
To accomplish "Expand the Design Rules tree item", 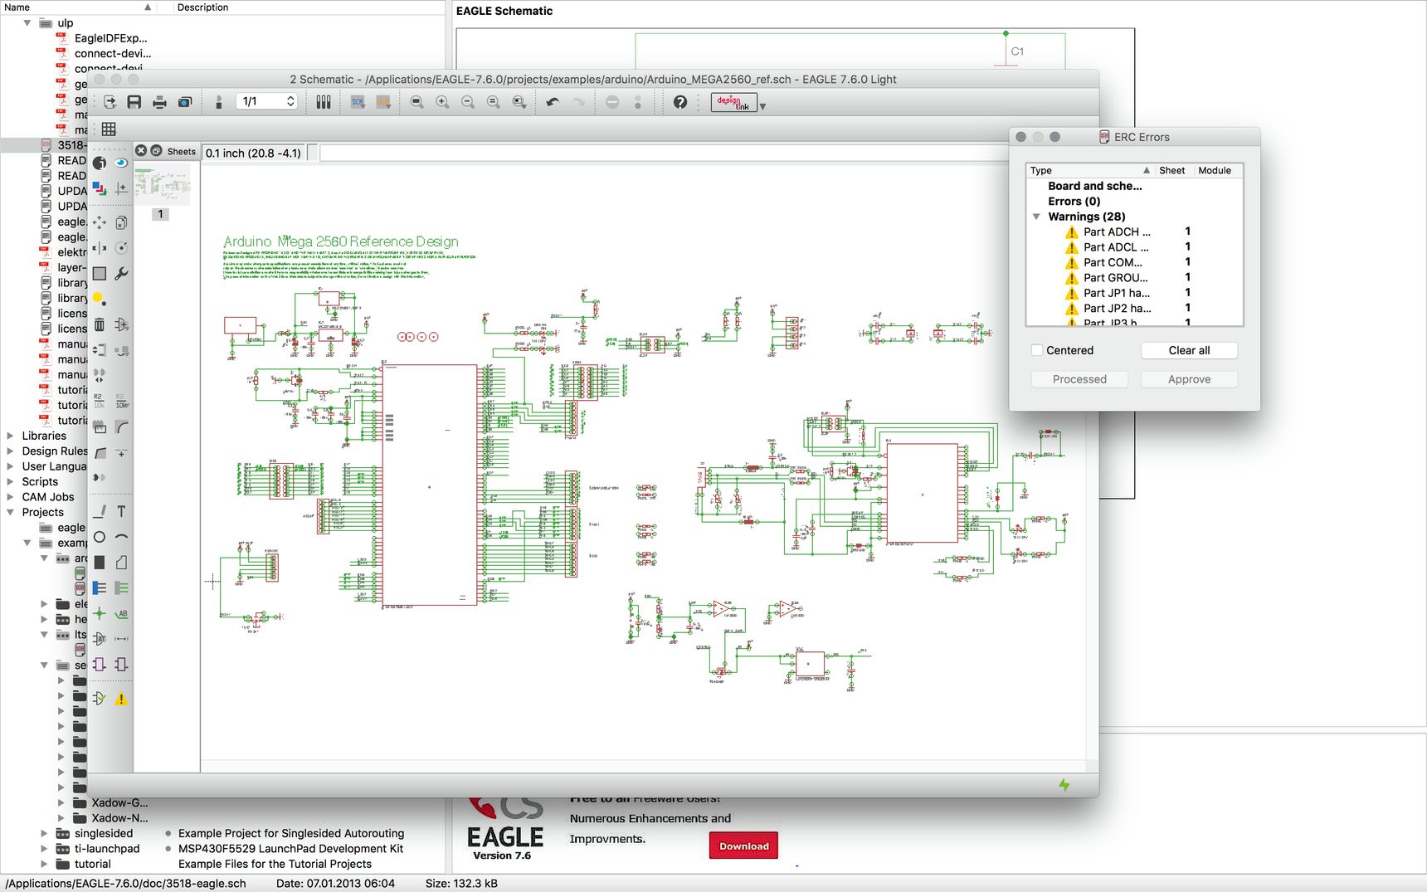I will tap(10, 451).
